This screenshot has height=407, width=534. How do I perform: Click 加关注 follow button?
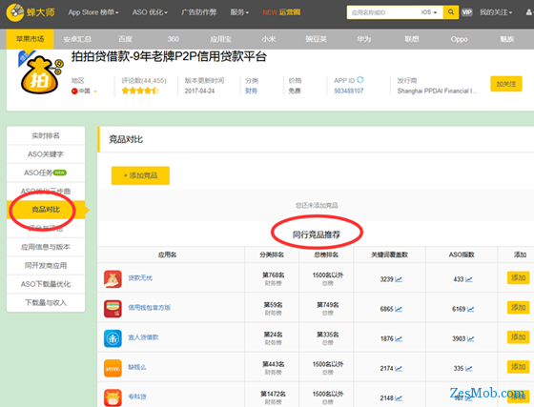pos(506,84)
